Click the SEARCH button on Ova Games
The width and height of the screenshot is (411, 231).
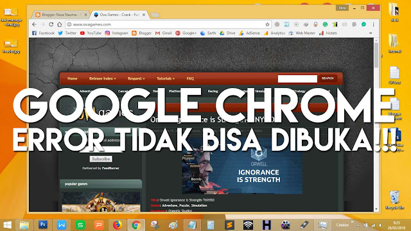coord(328,78)
